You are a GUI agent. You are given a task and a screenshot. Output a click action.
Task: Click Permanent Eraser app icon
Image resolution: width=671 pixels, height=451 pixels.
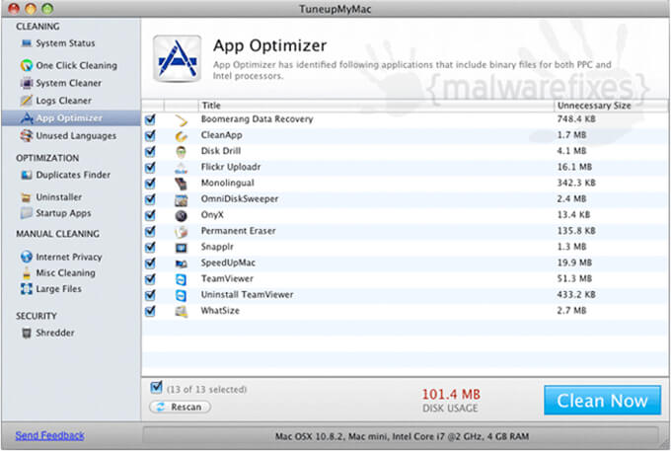point(182,232)
